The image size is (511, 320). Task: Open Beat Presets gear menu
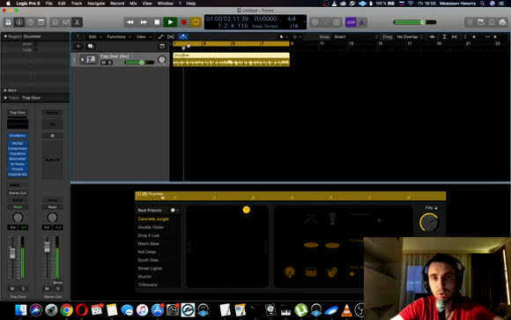[174, 211]
